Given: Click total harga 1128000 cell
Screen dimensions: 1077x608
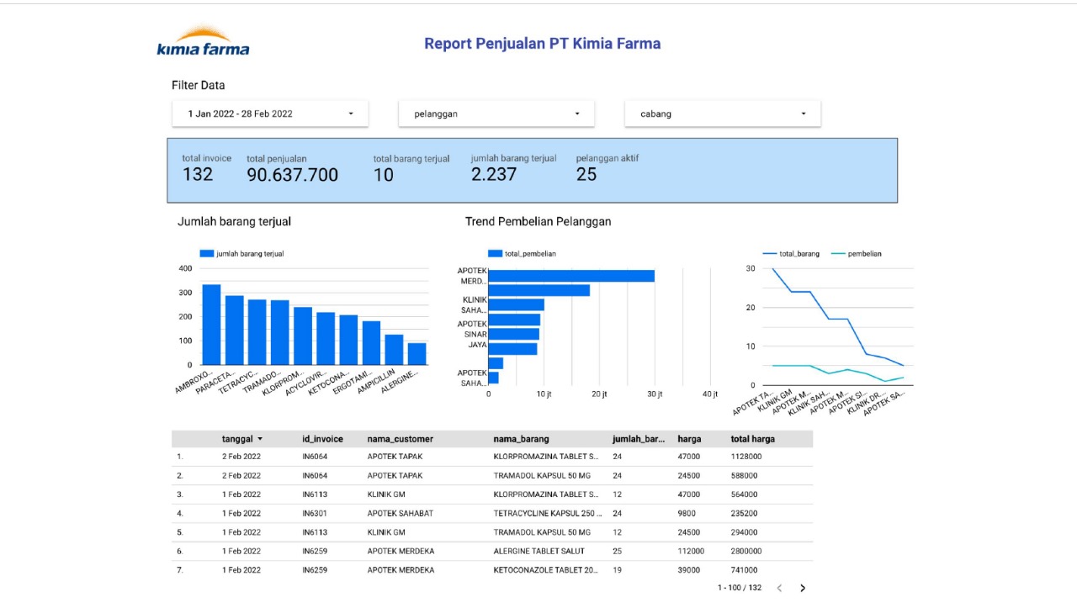Looking at the screenshot, I should coord(746,457).
